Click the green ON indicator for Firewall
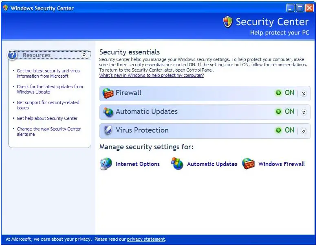Screen dimensions: 317x246 coord(278,93)
